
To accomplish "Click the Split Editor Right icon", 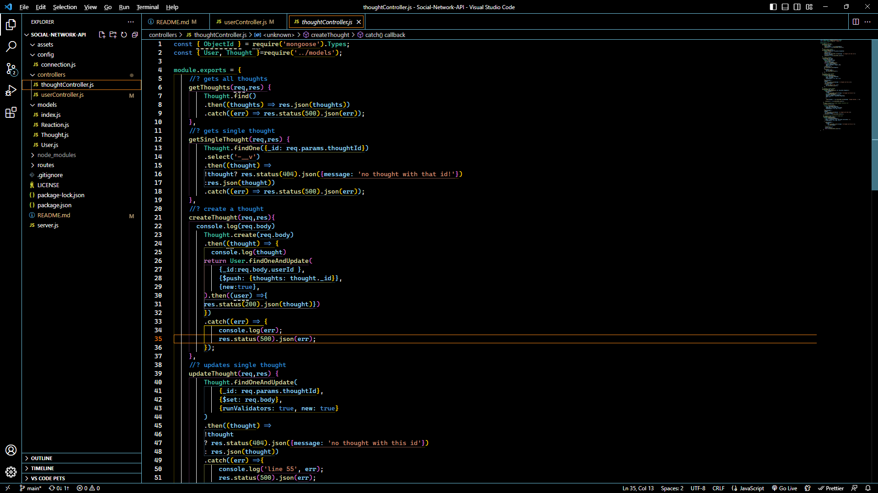I will [x=856, y=22].
